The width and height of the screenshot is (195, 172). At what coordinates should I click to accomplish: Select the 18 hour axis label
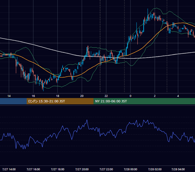pyautogui.click(x=58, y=96)
